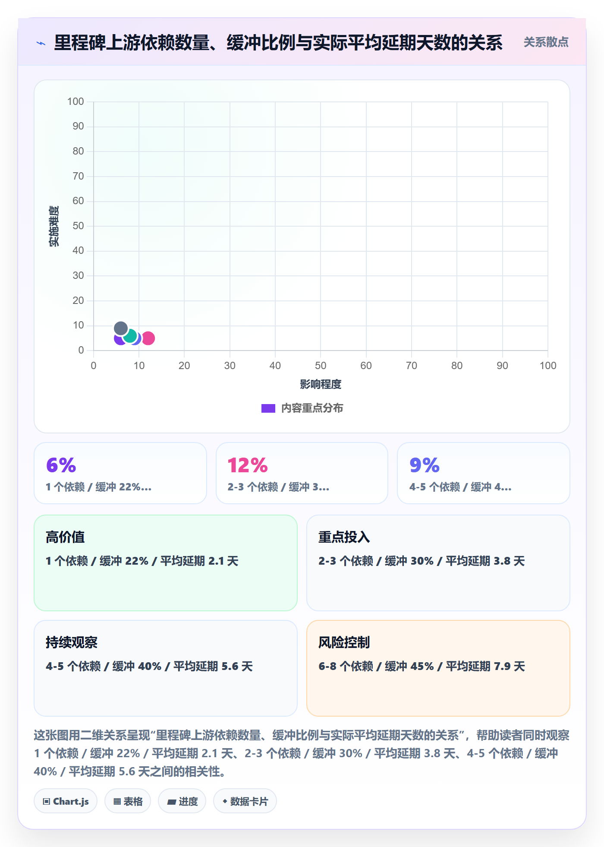Open the 进度 tag chip
This screenshot has height=847, width=604.
point(182,801)
